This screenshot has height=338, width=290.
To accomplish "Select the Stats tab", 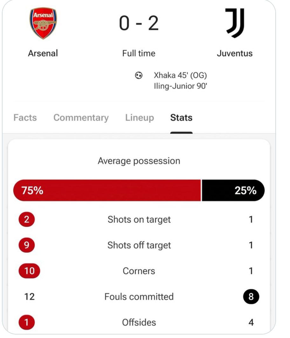I will pyautogui.click(x=181, y=118).
